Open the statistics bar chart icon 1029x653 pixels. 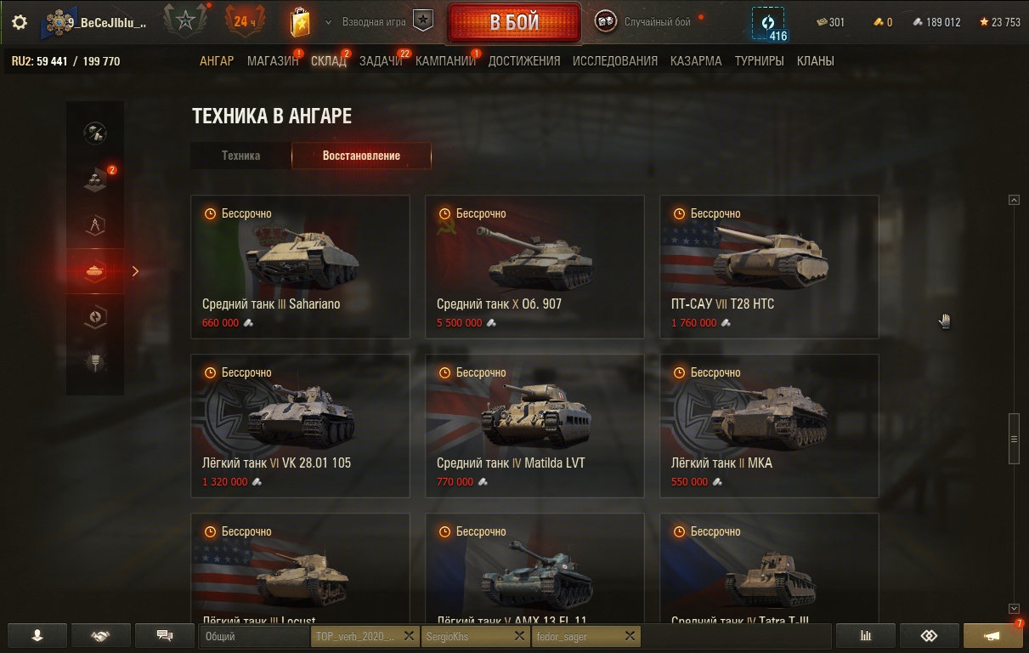(x=866, y=635)
